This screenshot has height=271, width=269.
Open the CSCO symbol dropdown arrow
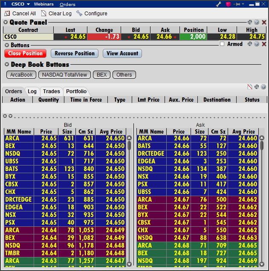click(28, 4)
